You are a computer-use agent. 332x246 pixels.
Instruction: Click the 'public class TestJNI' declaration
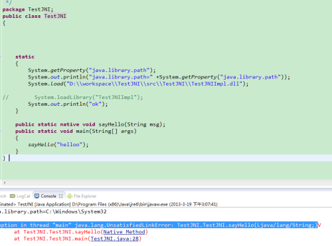(x=35, y=16)
